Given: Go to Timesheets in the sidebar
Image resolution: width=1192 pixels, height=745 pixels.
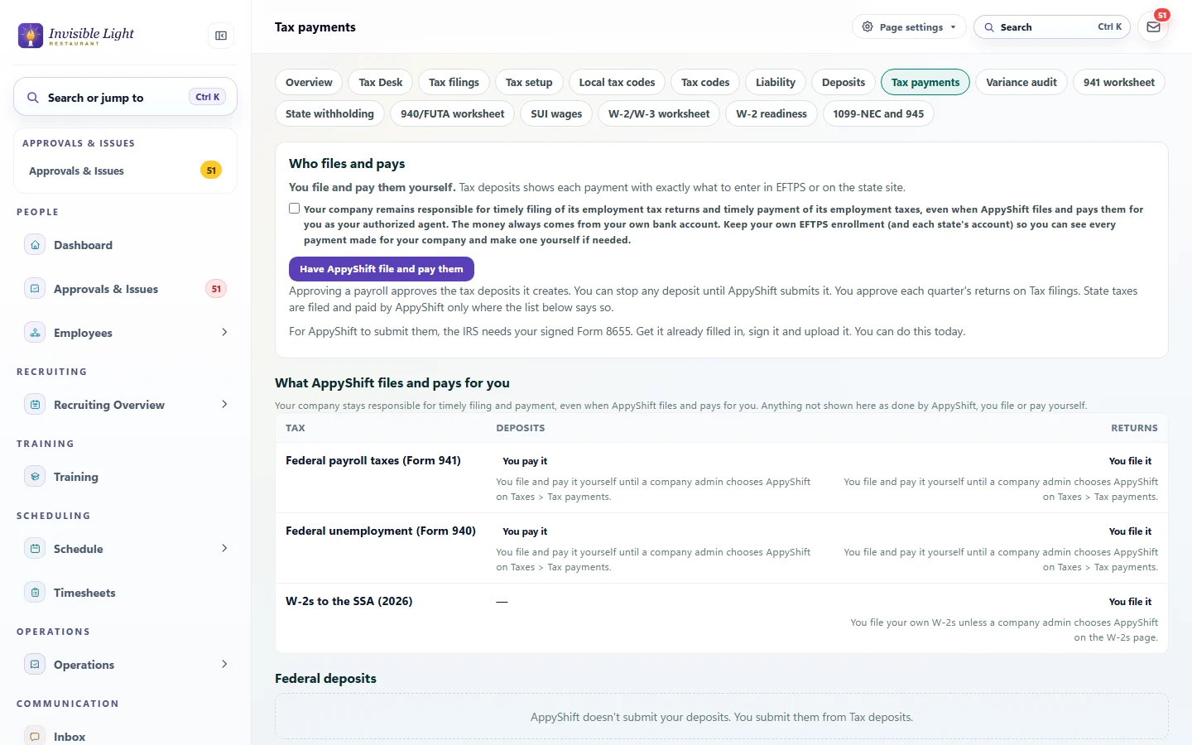Looking at the screenshot, I should (x=84, y=593).
